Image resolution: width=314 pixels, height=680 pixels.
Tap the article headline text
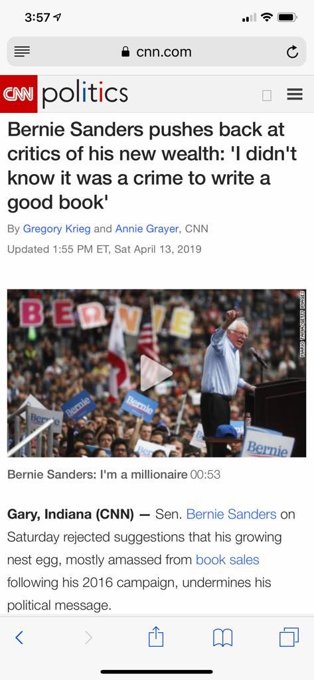point(152,165)
